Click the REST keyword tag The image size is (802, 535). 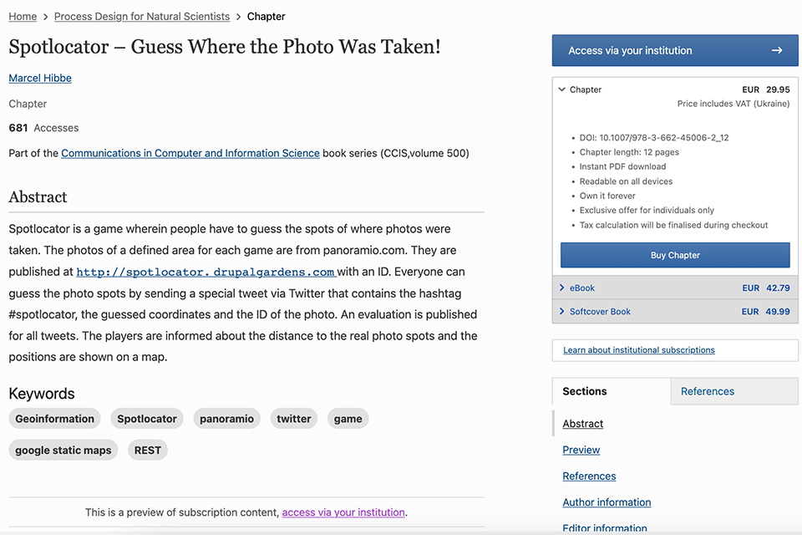pyautogui.click(x=148, y=450)
